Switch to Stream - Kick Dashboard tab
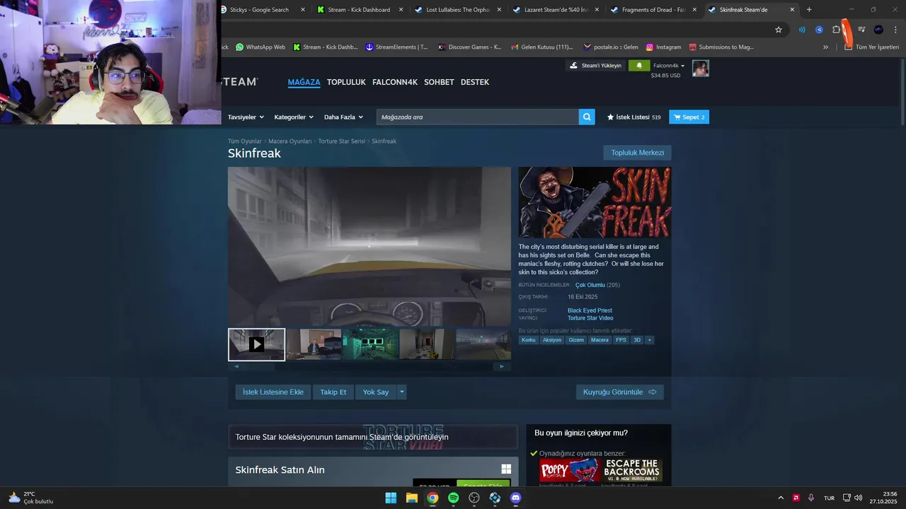 pyautogui.click(x=359, y=10)
